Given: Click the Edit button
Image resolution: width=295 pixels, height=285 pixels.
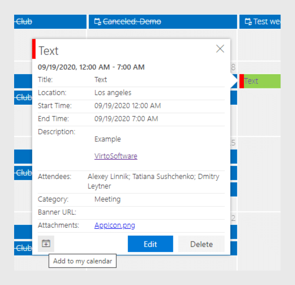Looking at the screenshot, I should (151, 244).
